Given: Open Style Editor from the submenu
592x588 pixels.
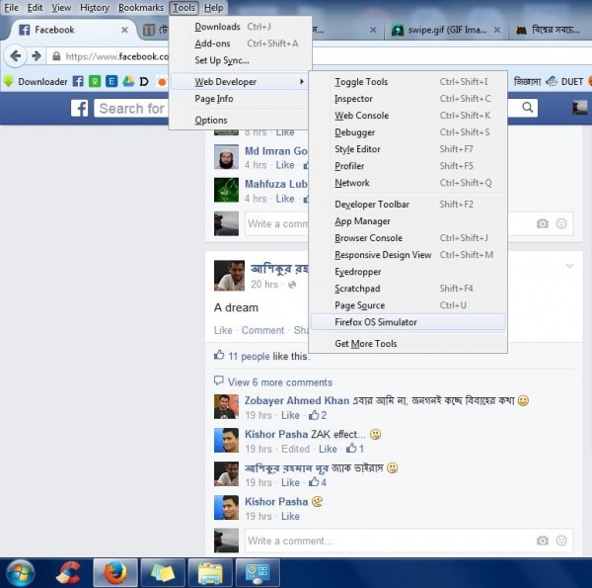Looking at the screenshot, I should click(407, 149).
